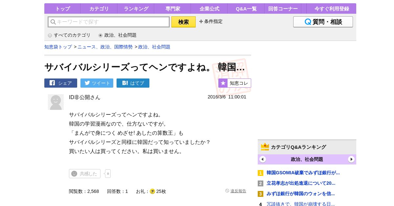Image resolution: width=394 pixels, height=206 pixels.
Task: Share on Facebook with シェア button
Action: (61, 83)
